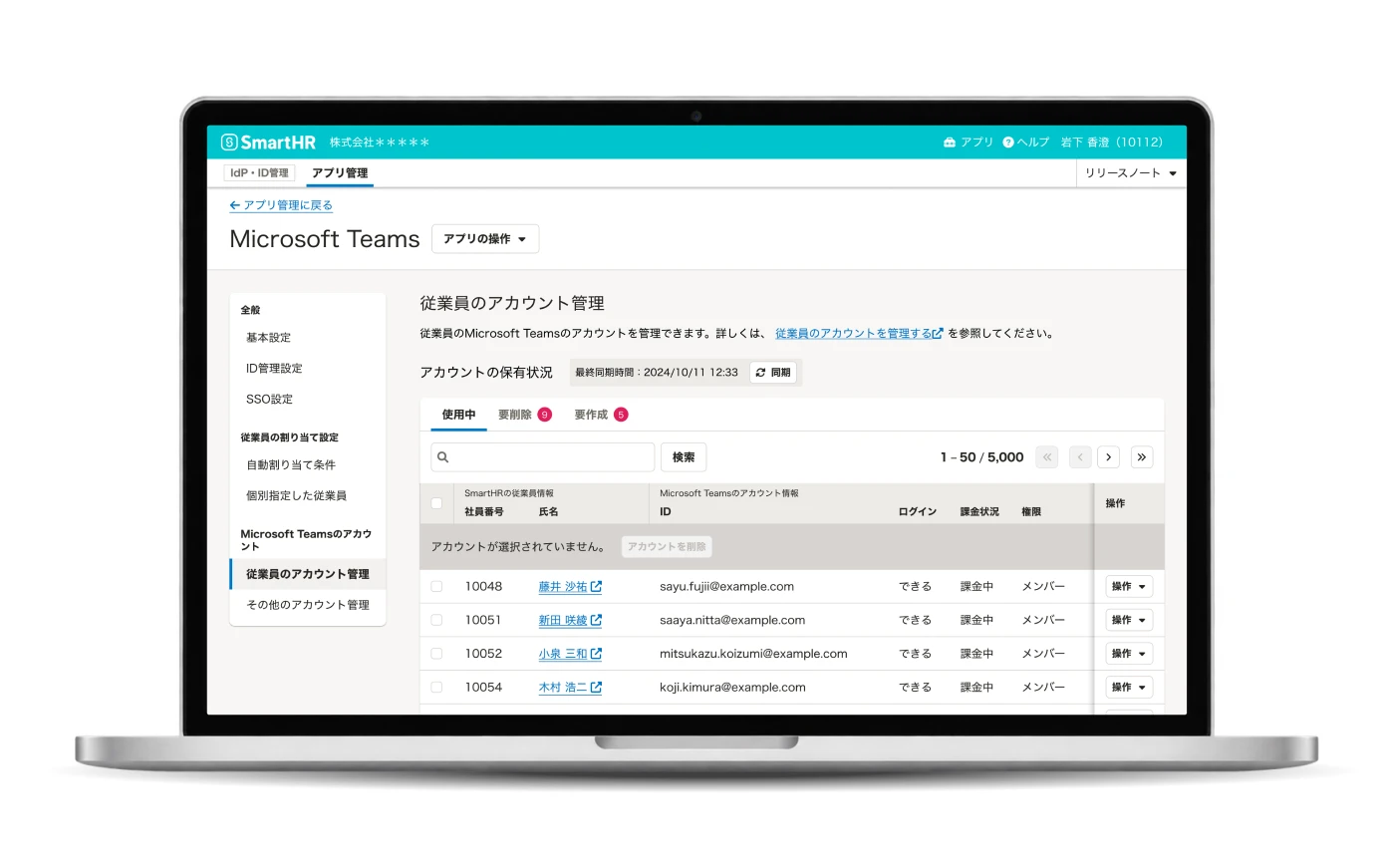Open 操作 dropdown for saaya.nitta row
This screenshot has height=867, width=1385.
1129,620
